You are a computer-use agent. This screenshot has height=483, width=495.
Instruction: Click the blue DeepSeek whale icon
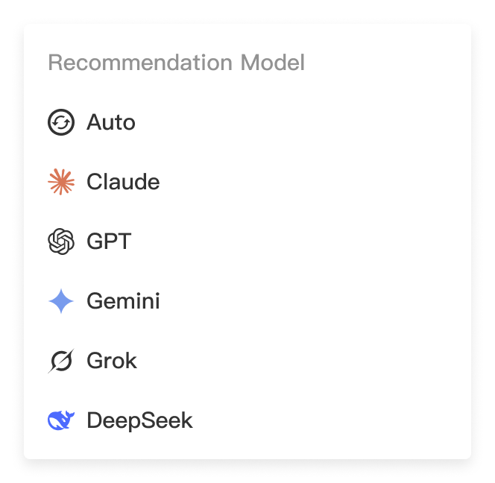[x=61, y=420]
